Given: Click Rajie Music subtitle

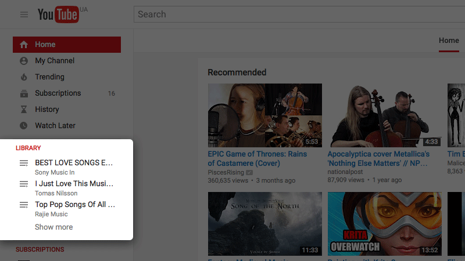Looking at the screenshot, I should pos(51,214).
